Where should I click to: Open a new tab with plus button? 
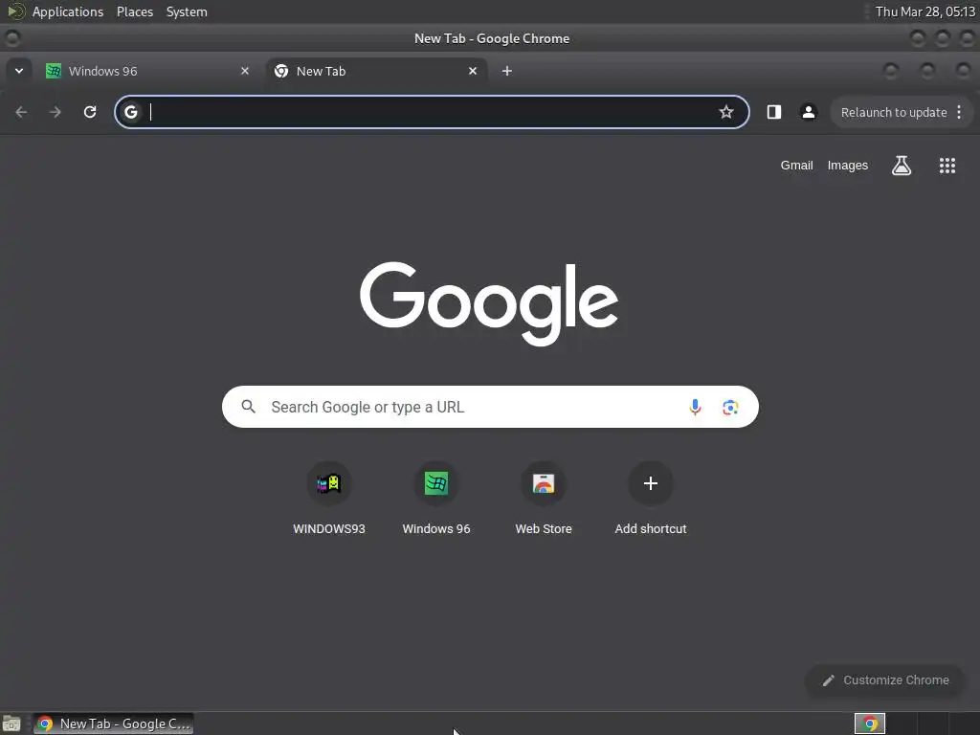click(507, 71)
